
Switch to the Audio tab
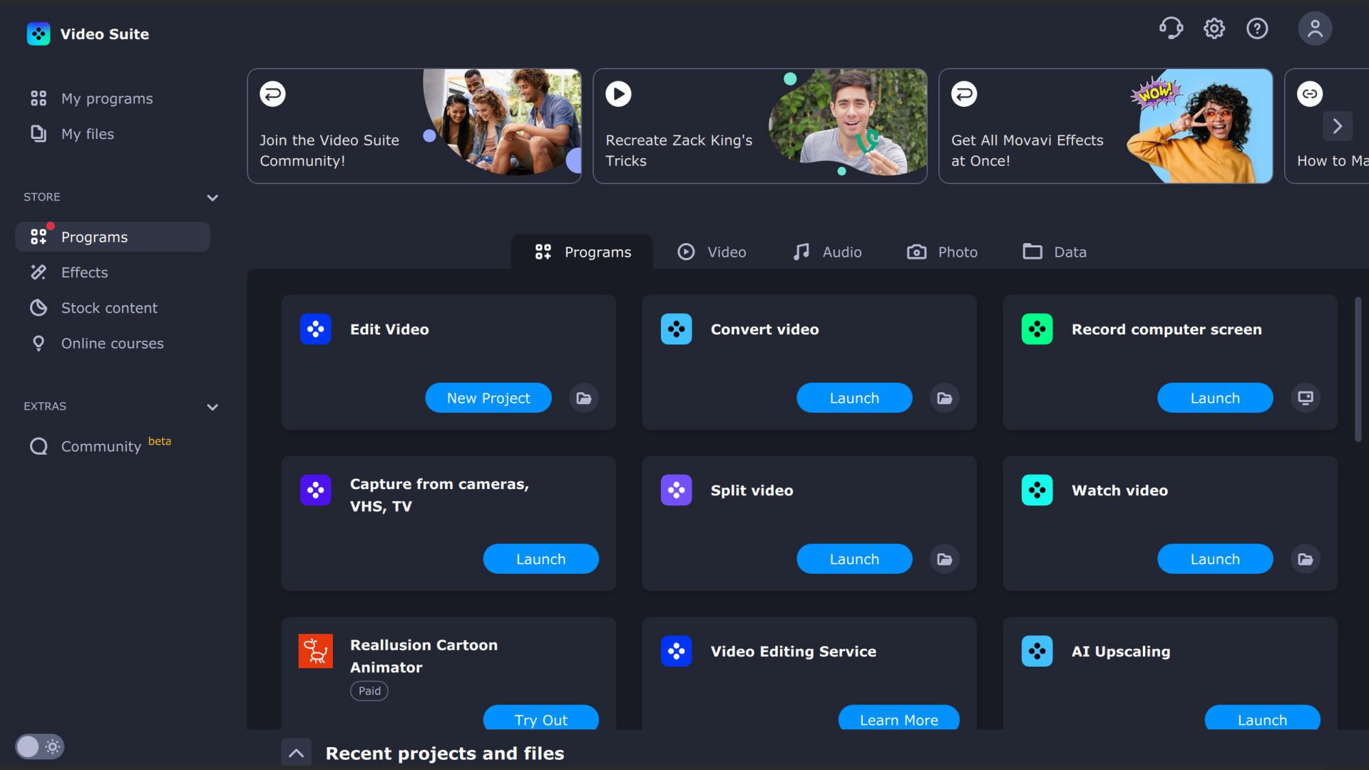tap(827, 252)
